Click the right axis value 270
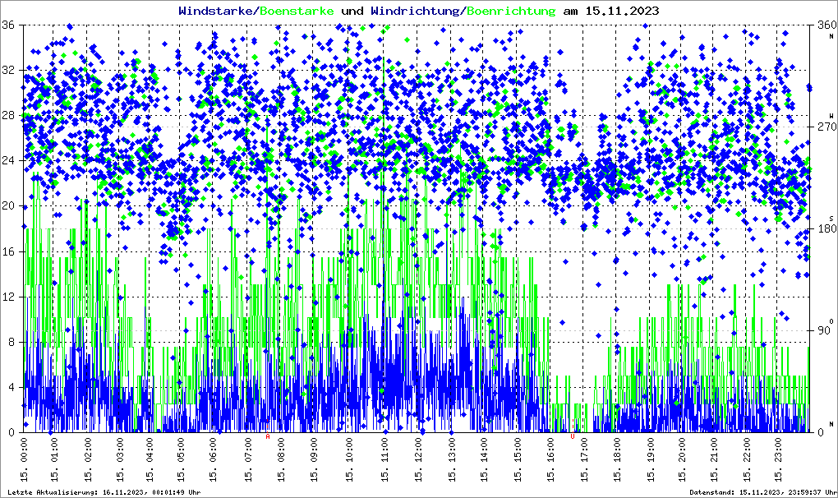The width and height of the screenshot is (838, 498). [x=826, y=127]
